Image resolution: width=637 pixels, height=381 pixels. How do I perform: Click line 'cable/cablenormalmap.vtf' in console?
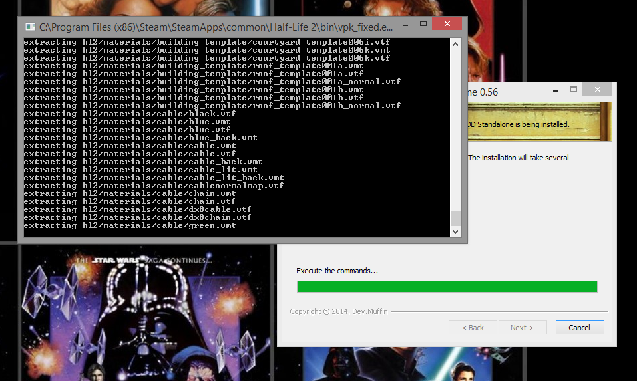[x=154, y=186]
